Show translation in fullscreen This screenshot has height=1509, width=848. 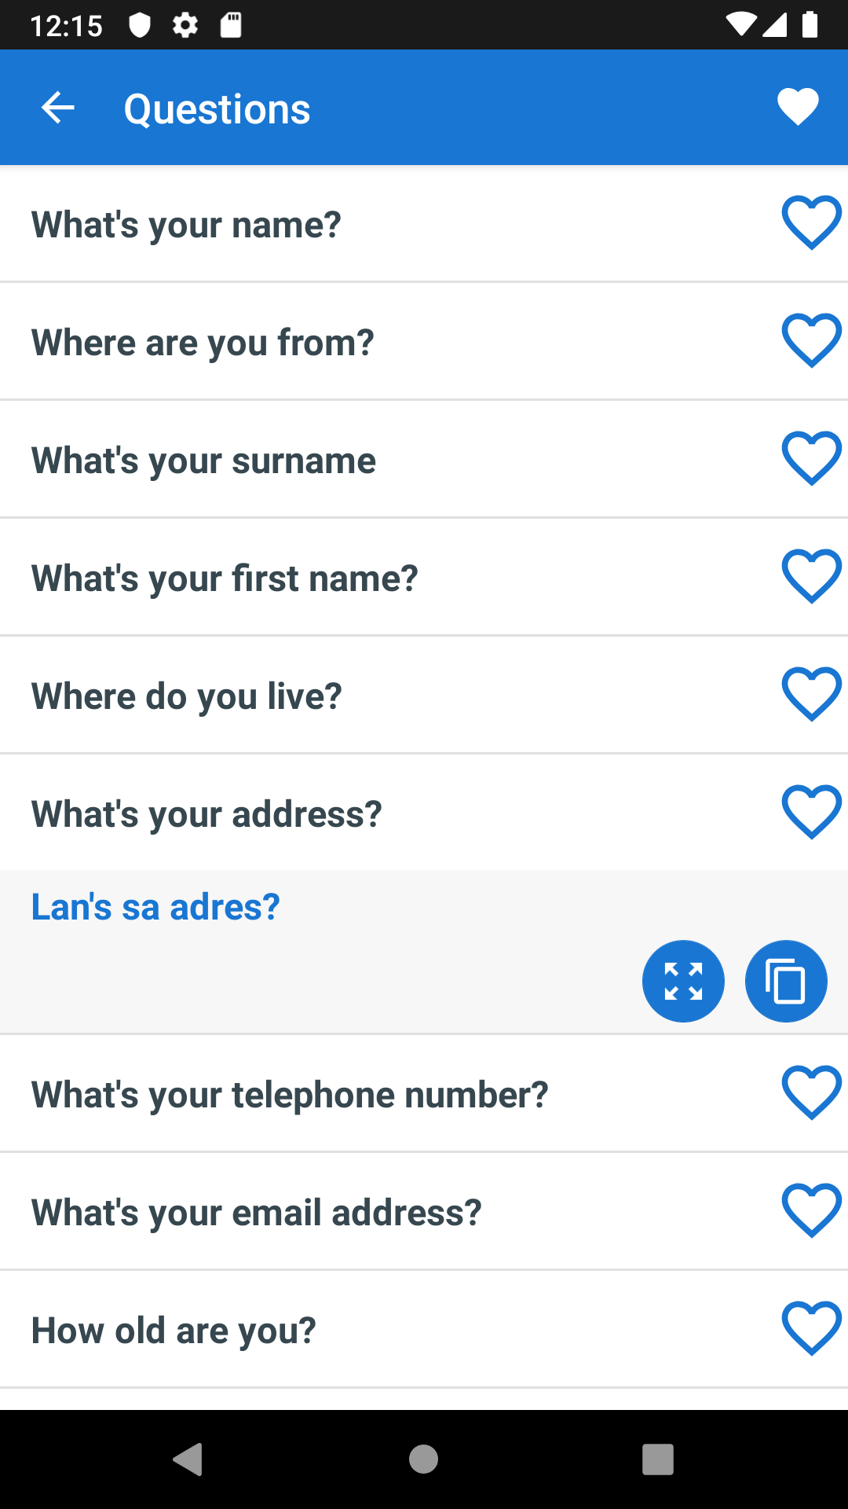(x=683, y=981)
